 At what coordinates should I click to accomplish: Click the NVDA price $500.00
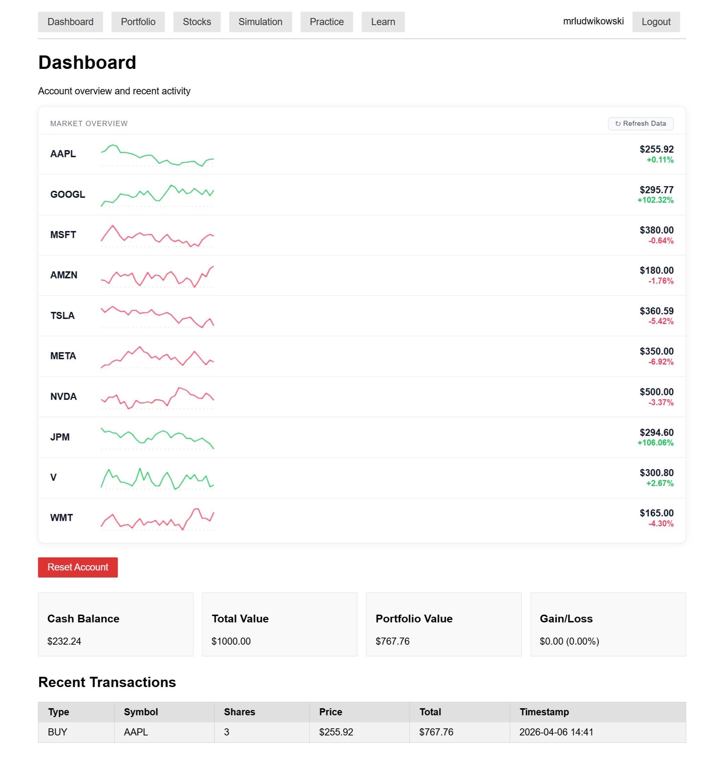click(x=657, y=392)
